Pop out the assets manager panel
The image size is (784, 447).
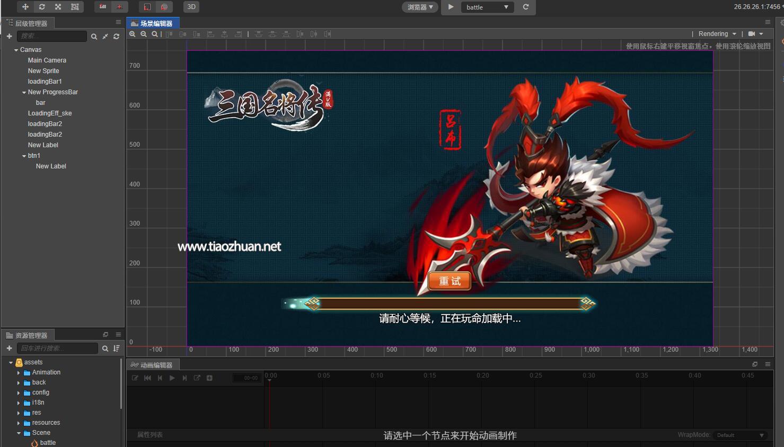click(x=105, y=335)
